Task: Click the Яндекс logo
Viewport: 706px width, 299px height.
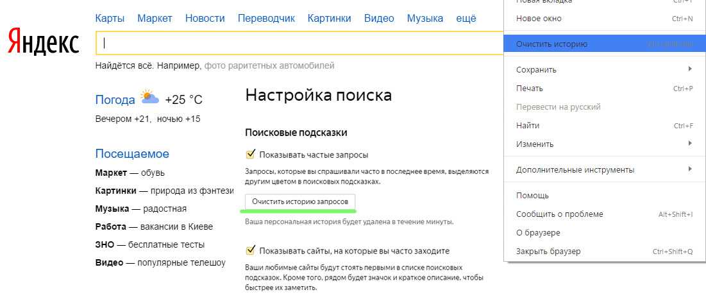Action: point(44,43)
